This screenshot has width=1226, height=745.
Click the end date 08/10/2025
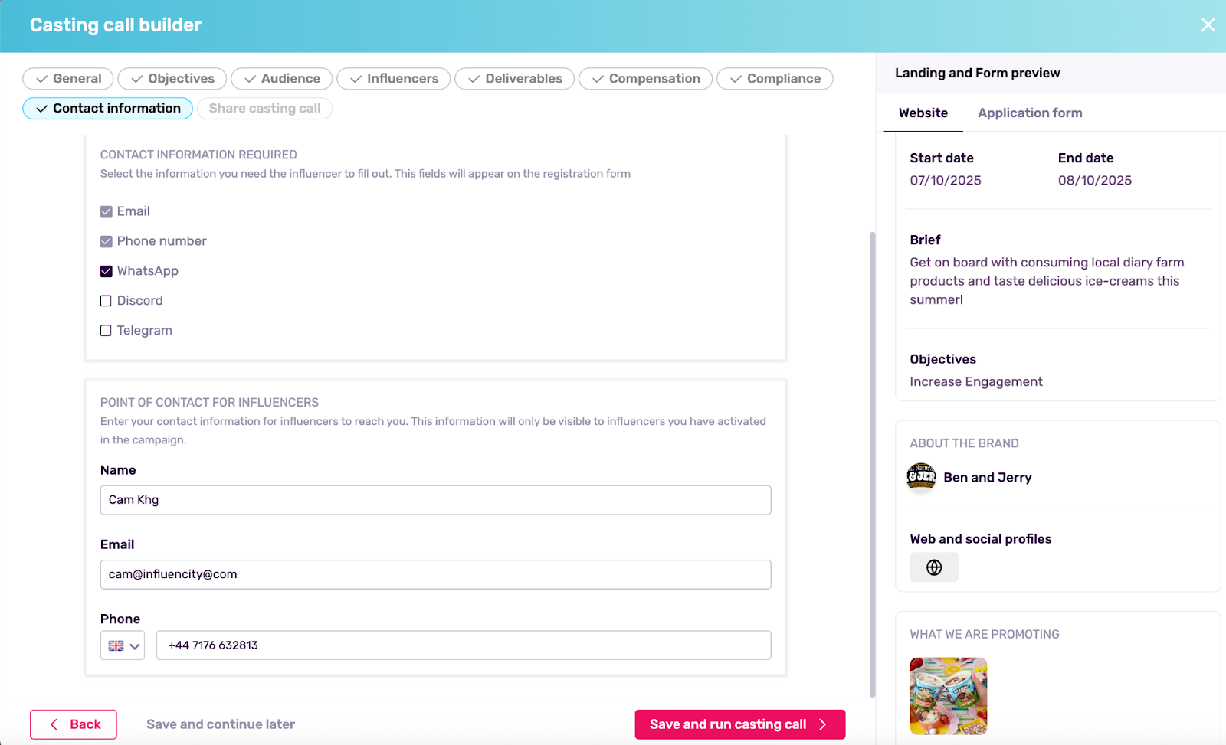coord(1095,181)
